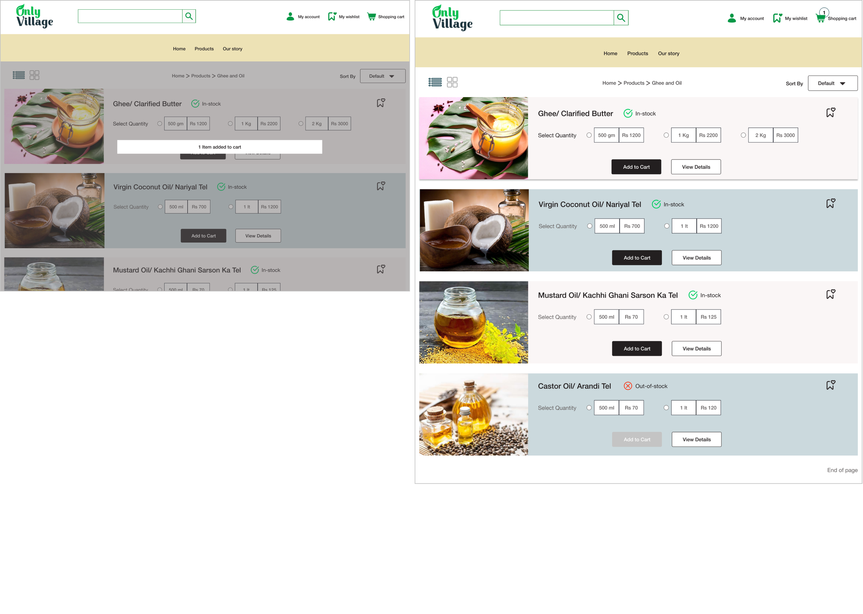Viewport: 863px width, 614px height.
Task: Click My wishlist icon in right header
Action: 777,18
